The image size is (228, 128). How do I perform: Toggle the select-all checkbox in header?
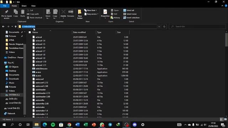point(30,32)
